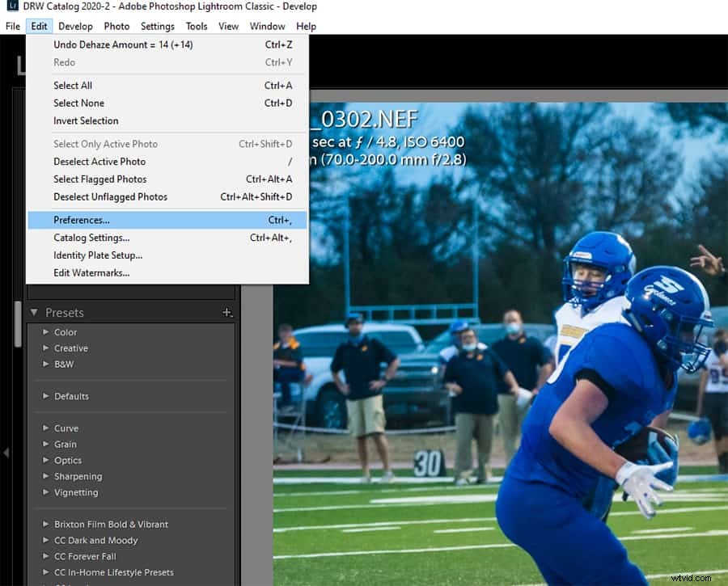Create a new preset with the plus icon

[227, 312]
